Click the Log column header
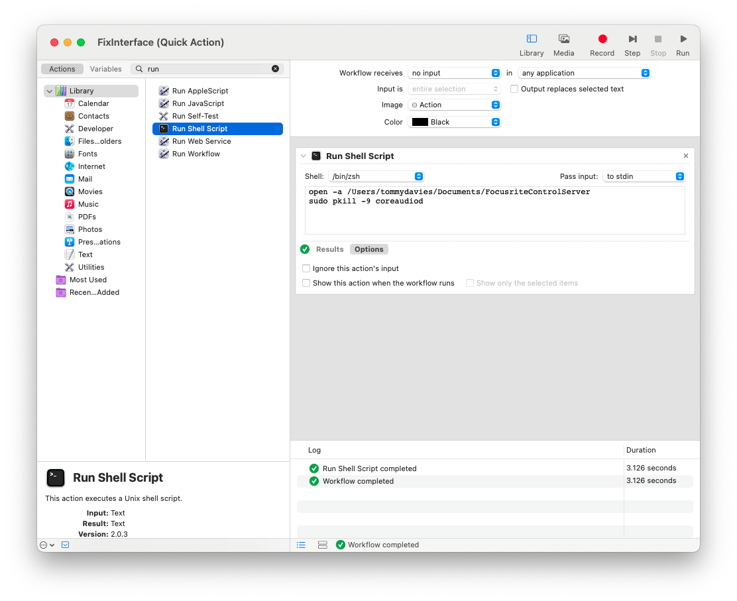Viewport: 737px width, 601px height. pyautogui.click(x=314, y=450)
